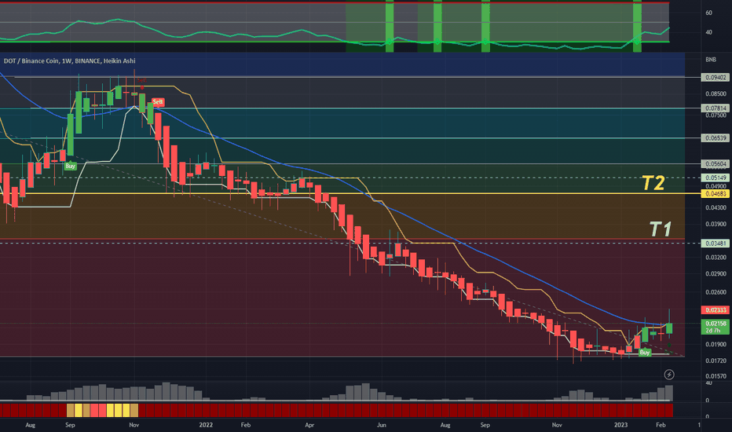Image resolution: width=732 pixels, height=432 pixels.
Task: Click the red Sell signal label
Action: pos(158,102)
